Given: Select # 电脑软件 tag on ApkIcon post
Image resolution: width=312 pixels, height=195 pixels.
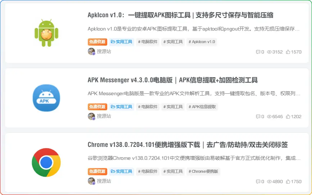Looking at the screenshot, I should pyautogui.click(x=148, y=42).
